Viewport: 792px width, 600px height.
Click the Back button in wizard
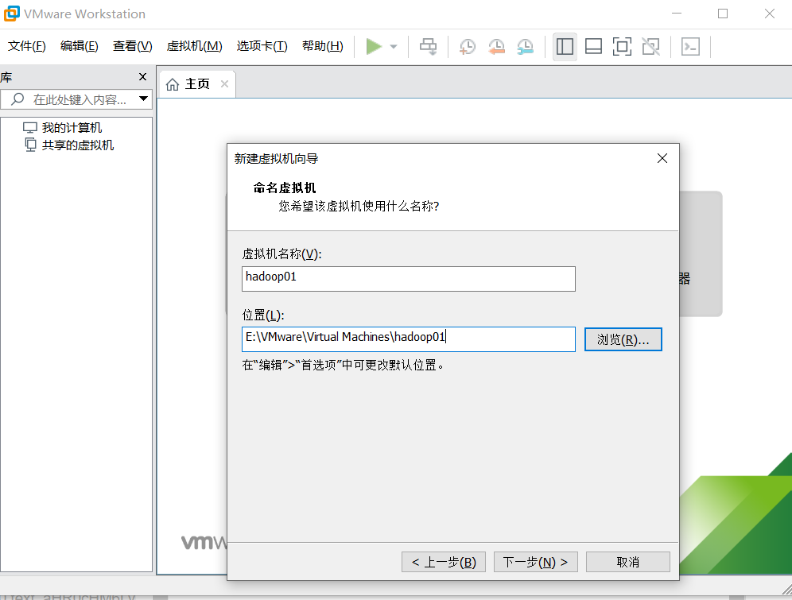click(444, 562)
